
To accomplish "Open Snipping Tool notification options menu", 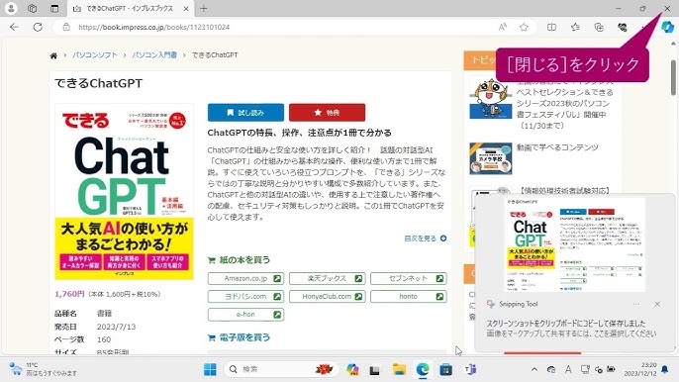I will click(636, 304).
